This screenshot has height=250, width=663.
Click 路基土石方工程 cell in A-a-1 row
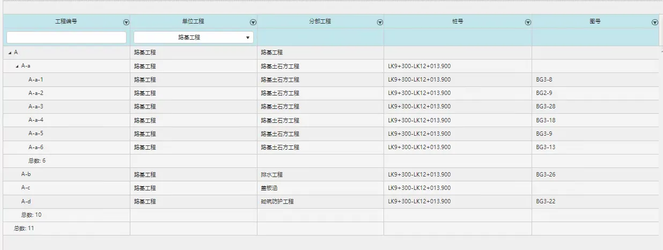[320, 80]
